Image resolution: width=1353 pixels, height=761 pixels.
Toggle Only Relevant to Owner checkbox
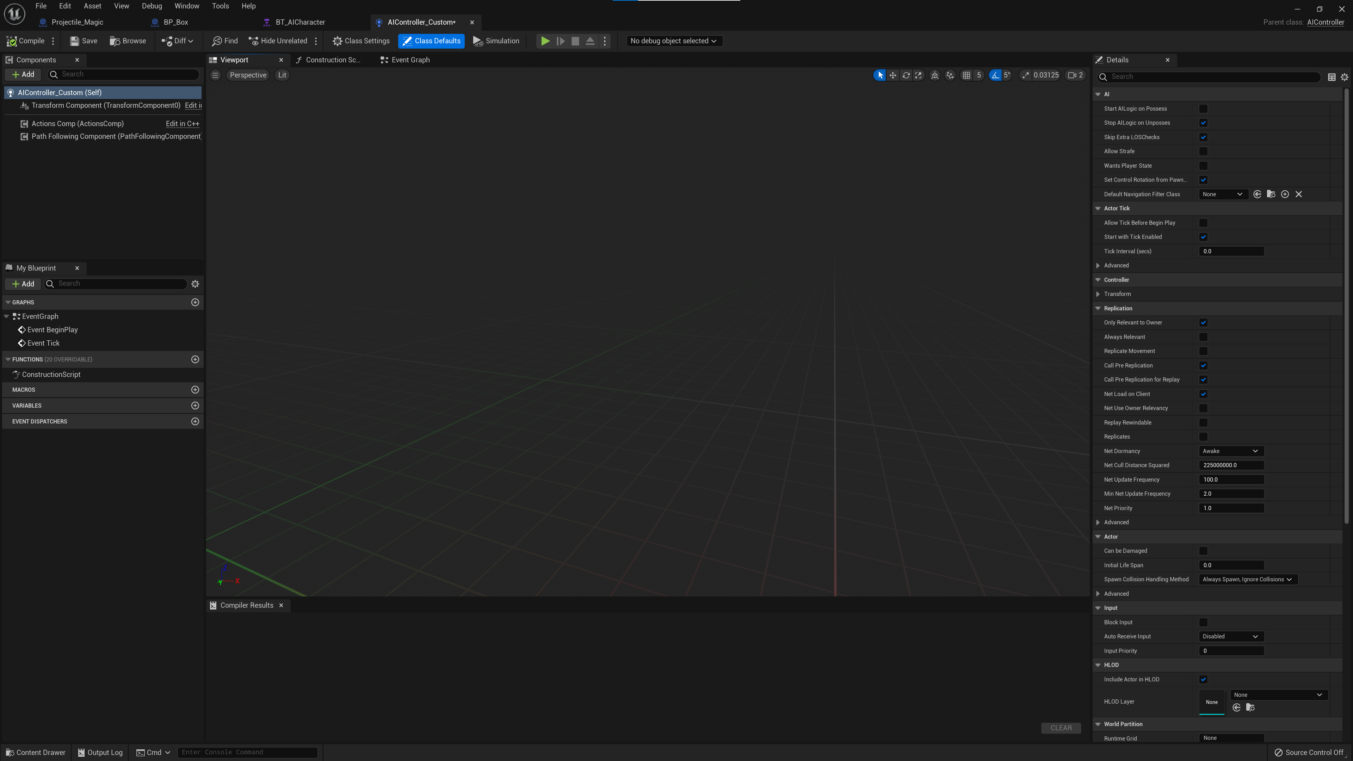pyautogui.click(x=1203, y=322)
